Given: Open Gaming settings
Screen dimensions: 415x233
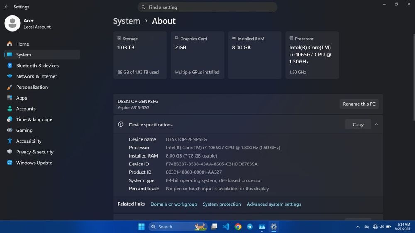Looking at the screenshot, I should click(x=42, y=130).
